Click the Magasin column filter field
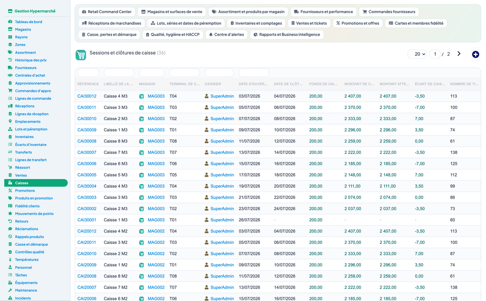 [152, 73]
